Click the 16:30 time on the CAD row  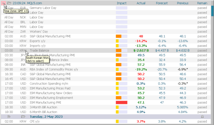[x=9, y=74]
